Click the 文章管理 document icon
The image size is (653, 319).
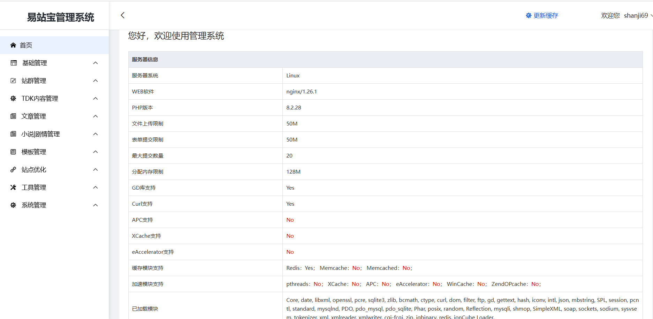[13, 116]
